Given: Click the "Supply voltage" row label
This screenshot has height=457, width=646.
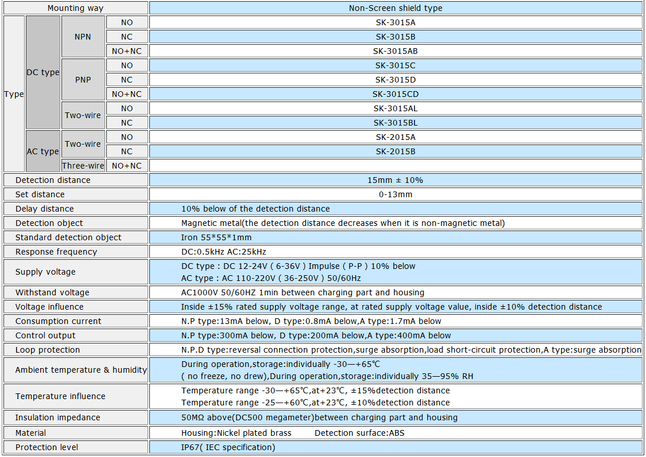Looking at the screenshot, I should tap(45, 272).
